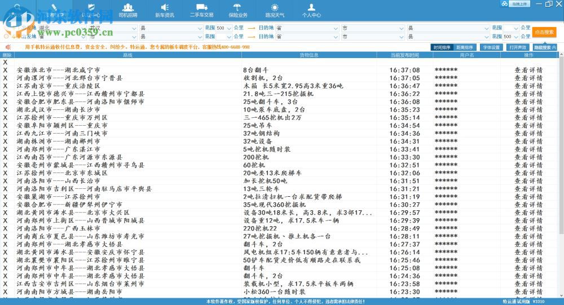Screen dimensions: 564x305
Task: Click the 路线 column header
Action: 127,55
